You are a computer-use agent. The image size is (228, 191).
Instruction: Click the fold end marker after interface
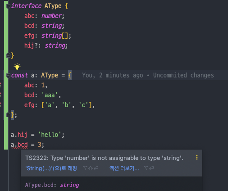[8, 55]
